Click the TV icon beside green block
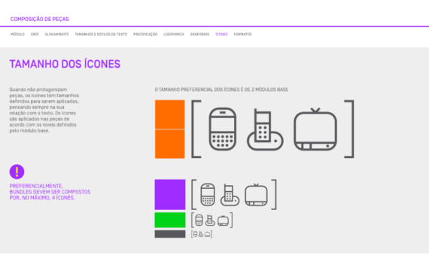429x271 pixels. point(224,221)
